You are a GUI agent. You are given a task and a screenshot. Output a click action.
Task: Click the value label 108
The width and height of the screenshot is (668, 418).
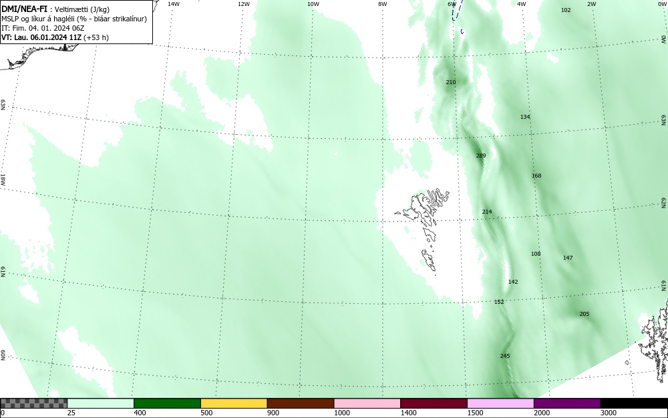pyautogui.click(x=536, y=254)
